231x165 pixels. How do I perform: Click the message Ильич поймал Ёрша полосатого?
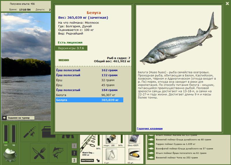click(181, 153)
